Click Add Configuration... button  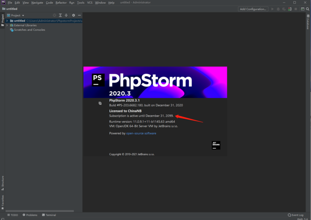[x=253, y=9]
